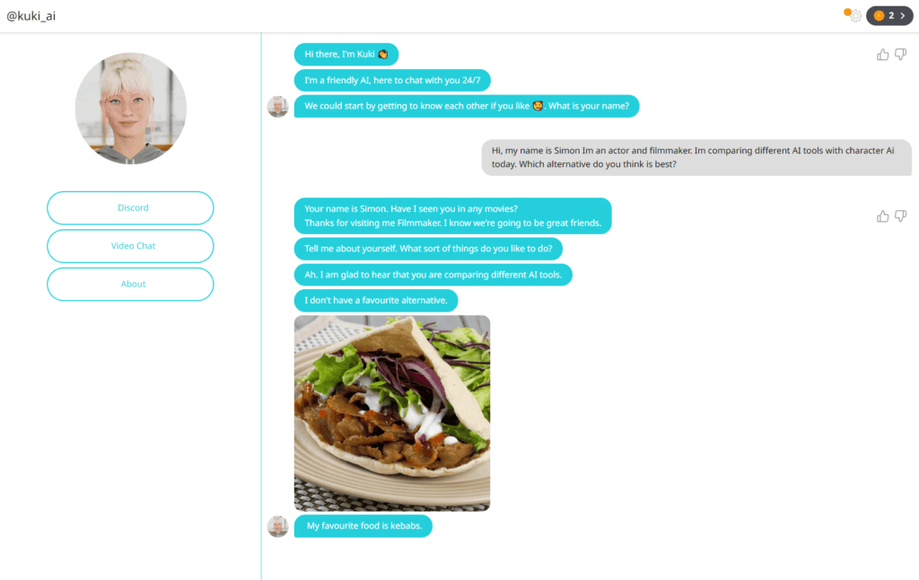
Task: Click Kuki's small avatar beside 'What is your name?'
Action: point(278,106)
